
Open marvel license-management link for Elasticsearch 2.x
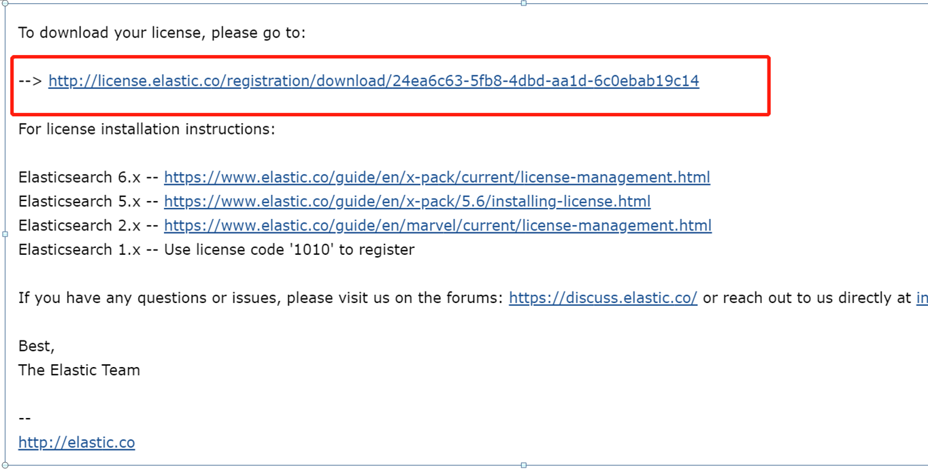(x=437, y=226)
